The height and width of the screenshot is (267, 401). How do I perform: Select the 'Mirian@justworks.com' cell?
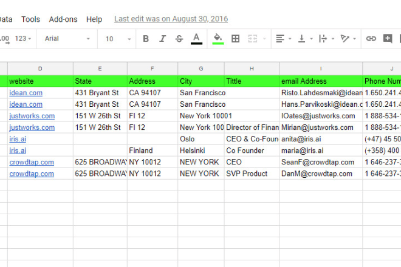(x=321, y=127)
